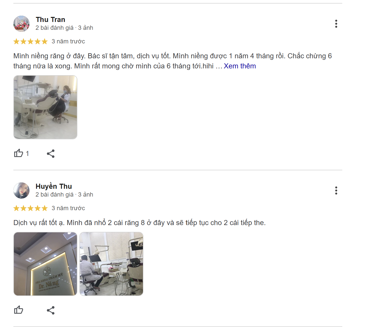Open more options for Thu Tran's review
Image resolution: width=371 pixels, height=327 pixels.
336,24
